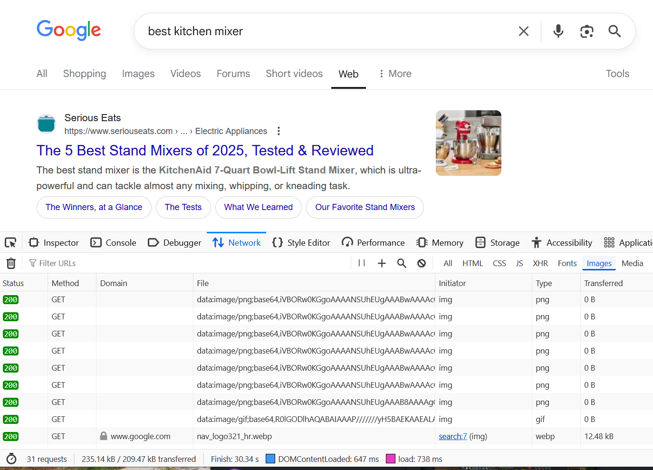Image resolution: width=653 pixels, height=470 pixels.
Task: Sort requests by the File column
Action: click(314, 283)
